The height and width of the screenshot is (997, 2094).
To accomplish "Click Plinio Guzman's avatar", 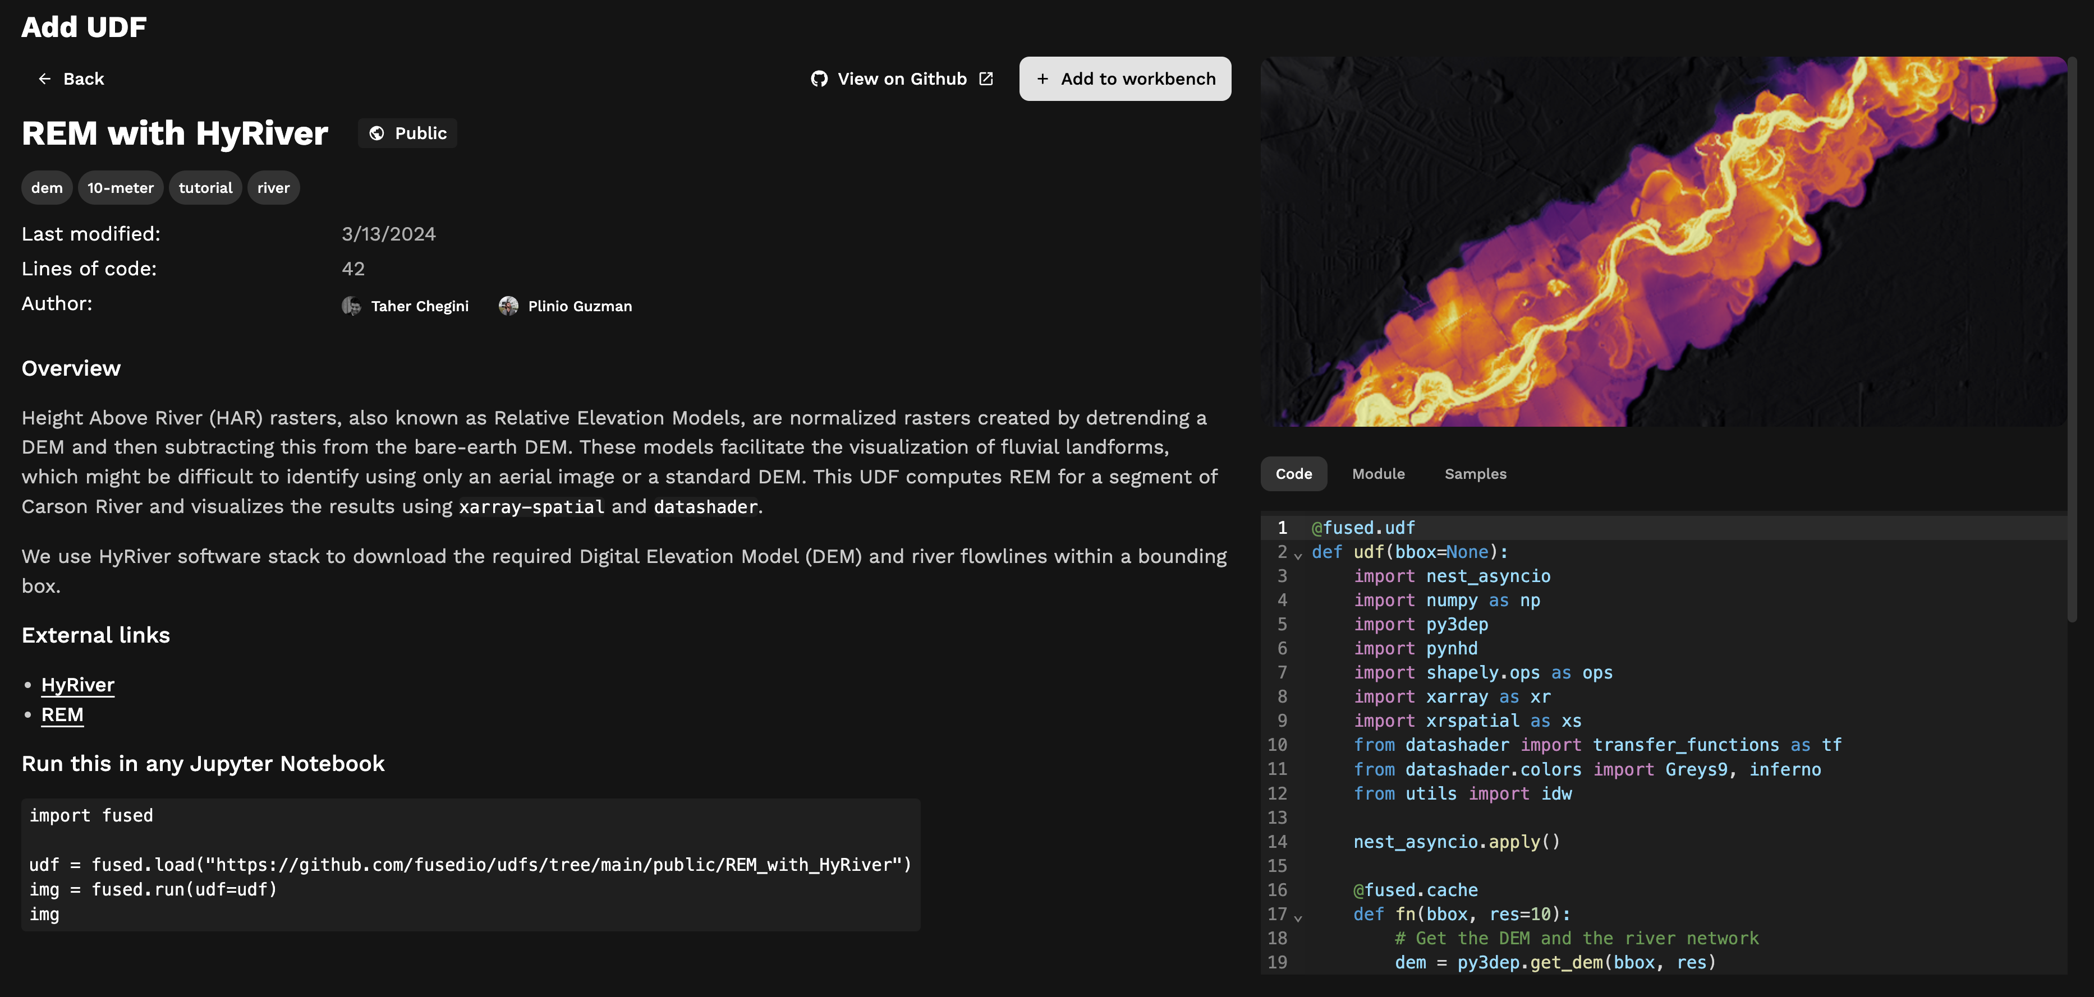I will pos(508,306).
